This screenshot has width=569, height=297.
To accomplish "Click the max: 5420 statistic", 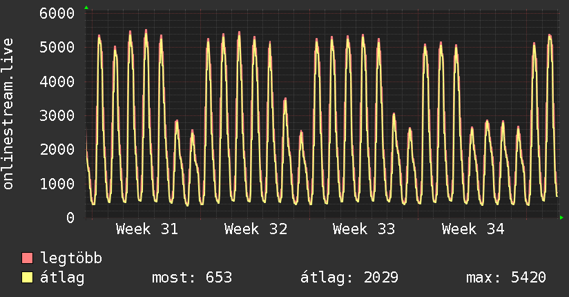I will 506,278.
